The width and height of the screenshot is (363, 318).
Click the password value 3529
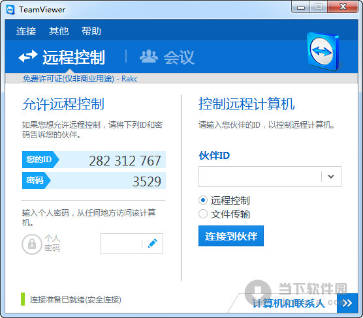[x=147, y=181]
